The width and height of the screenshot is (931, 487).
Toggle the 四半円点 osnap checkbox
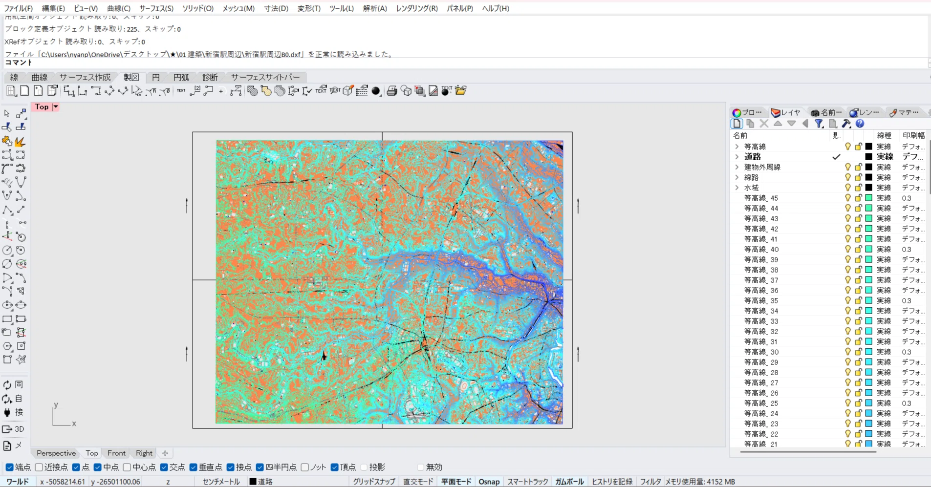[260, 467]
